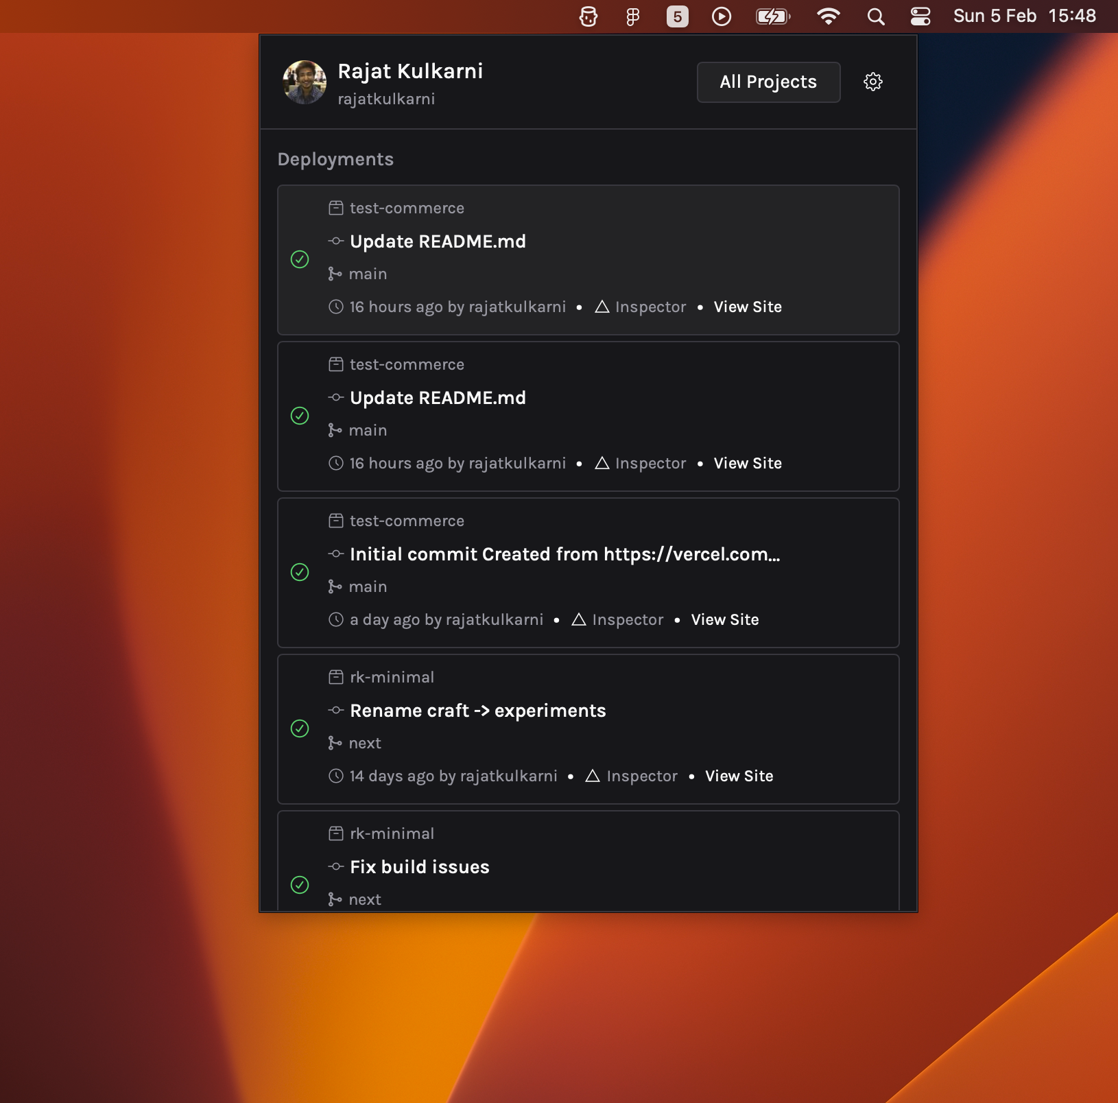Open View Site for the first Update README.md deployment

[x=748, y=307]
